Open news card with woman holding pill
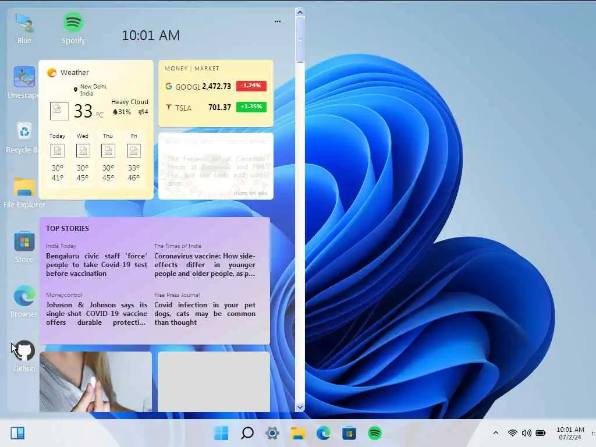Screen dimensions: 596x447 (96, 382)
